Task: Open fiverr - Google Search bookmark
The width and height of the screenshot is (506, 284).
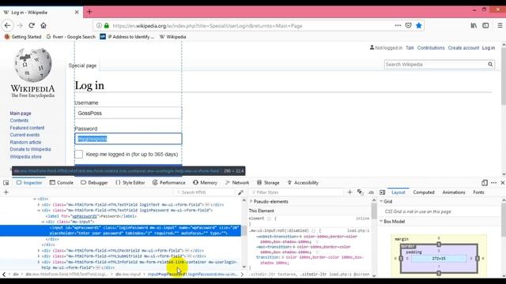Action: [x=71, y=37]
